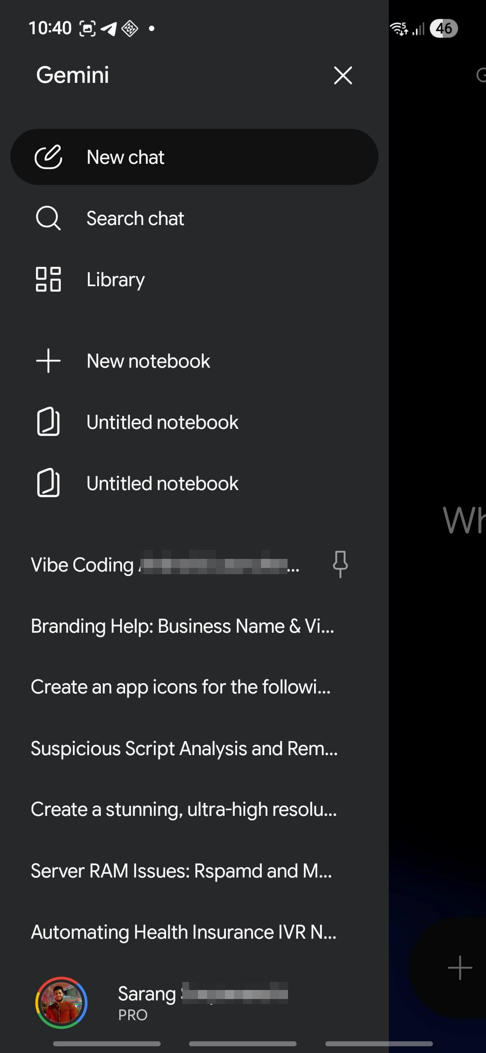Tap the Telegram notification icon in status bar
Viewport: 486px width, 1053px height.
pos(108,28)
